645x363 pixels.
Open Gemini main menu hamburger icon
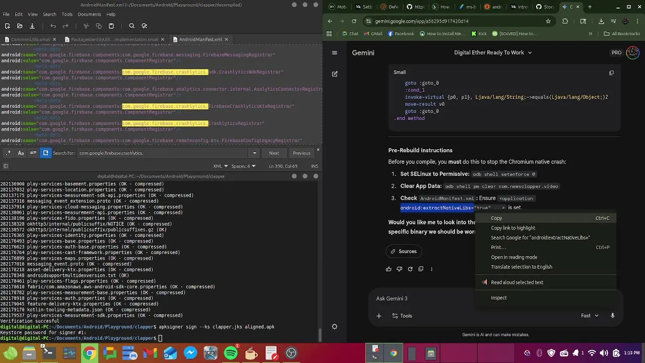335,52
